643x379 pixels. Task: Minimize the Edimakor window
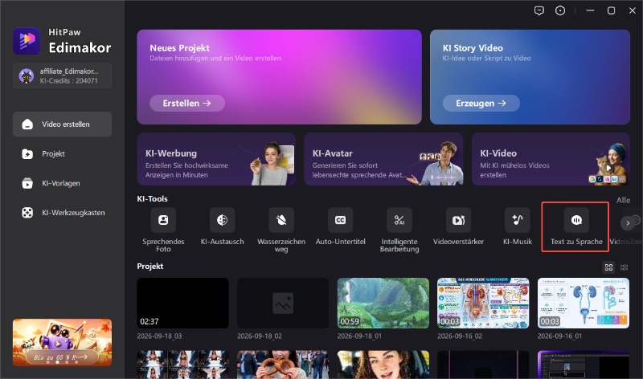[x=590, y=10]
